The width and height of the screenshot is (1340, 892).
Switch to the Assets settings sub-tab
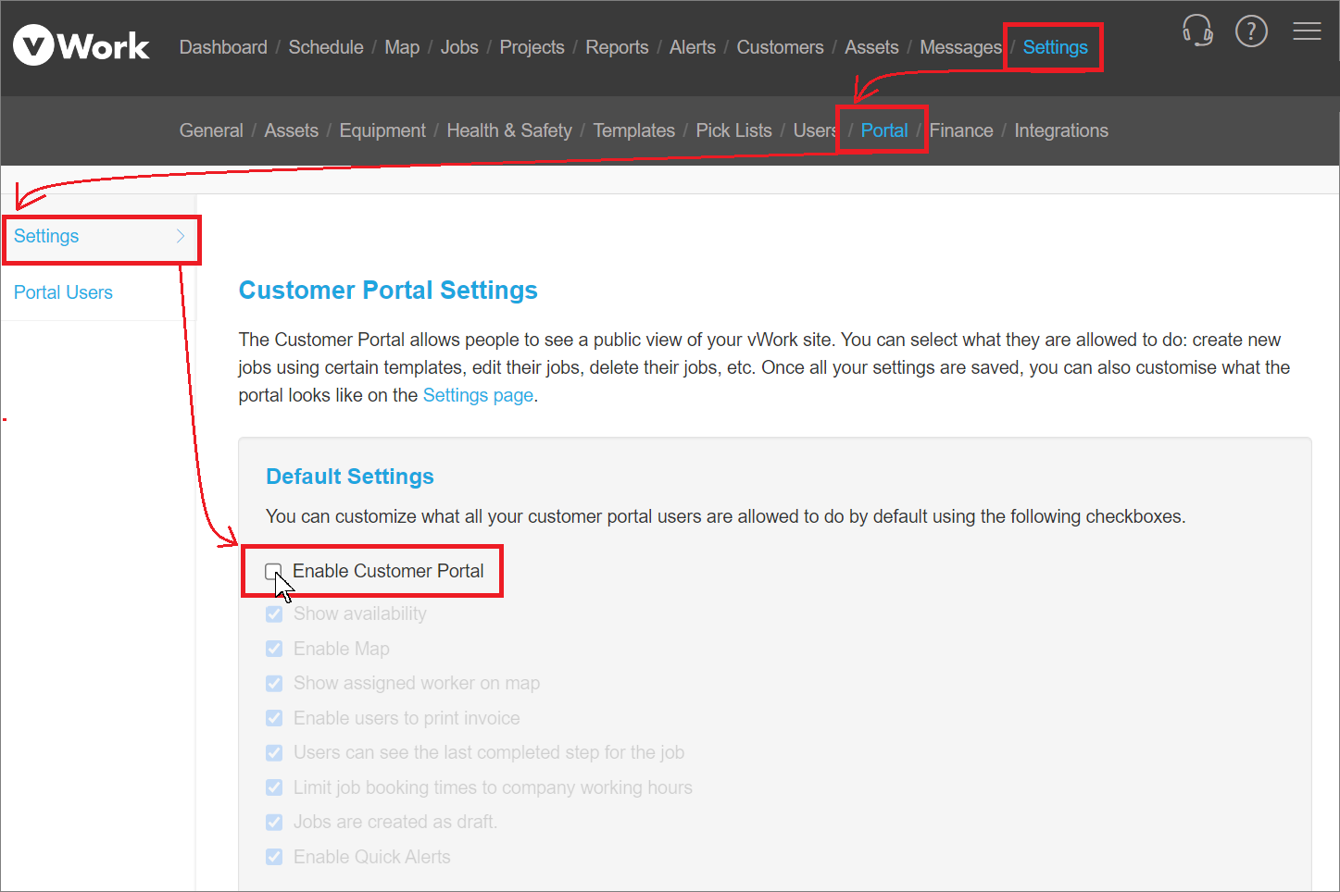(291, 130)
